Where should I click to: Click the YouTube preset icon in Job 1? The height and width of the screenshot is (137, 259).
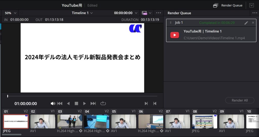click(x=175, y=35)
